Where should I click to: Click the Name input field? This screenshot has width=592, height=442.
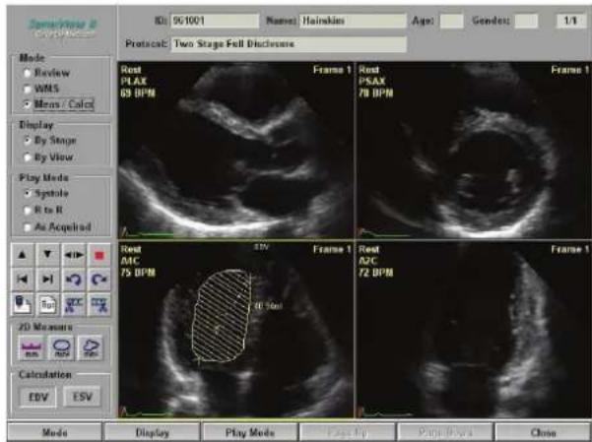(x=353, y=21)
